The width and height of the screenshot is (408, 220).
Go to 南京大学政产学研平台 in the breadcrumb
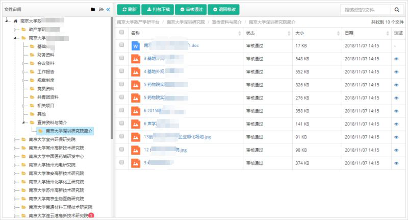coord(138,22)
